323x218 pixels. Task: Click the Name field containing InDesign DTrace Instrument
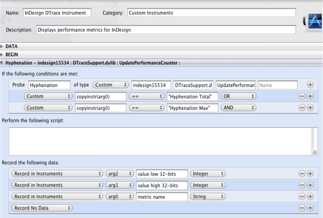pyautogui.click(x=57, y=13)
